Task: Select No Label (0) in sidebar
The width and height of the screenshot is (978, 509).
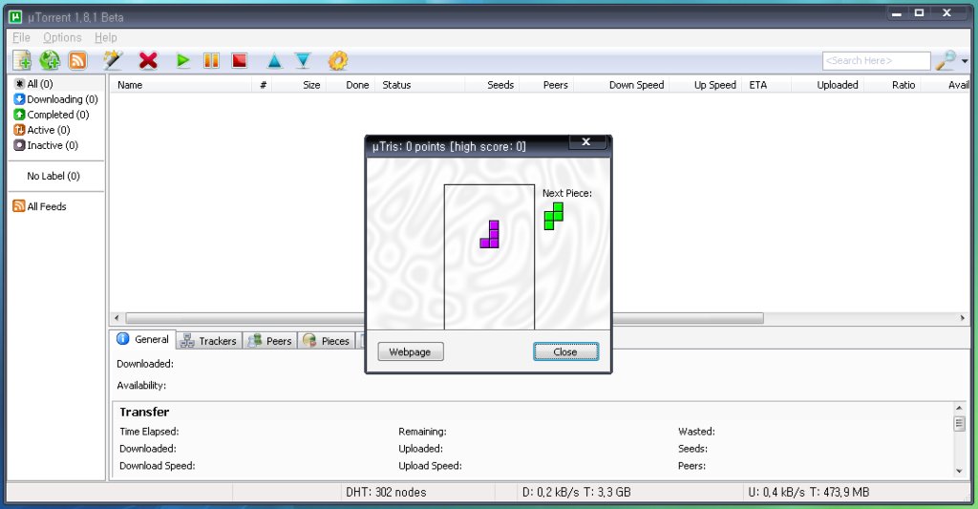Action: pyautogui.click(x=53, y=176)
